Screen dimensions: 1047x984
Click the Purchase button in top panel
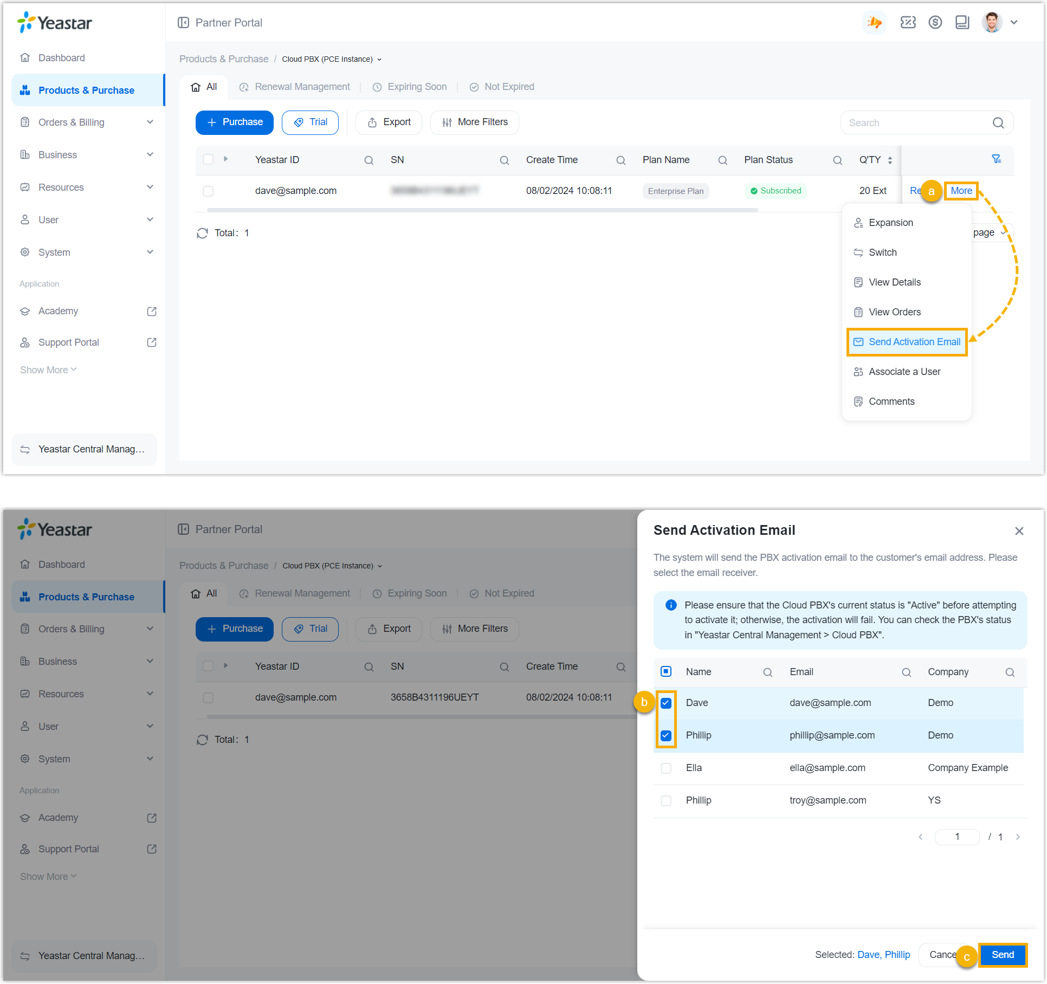tap(234, 122)
